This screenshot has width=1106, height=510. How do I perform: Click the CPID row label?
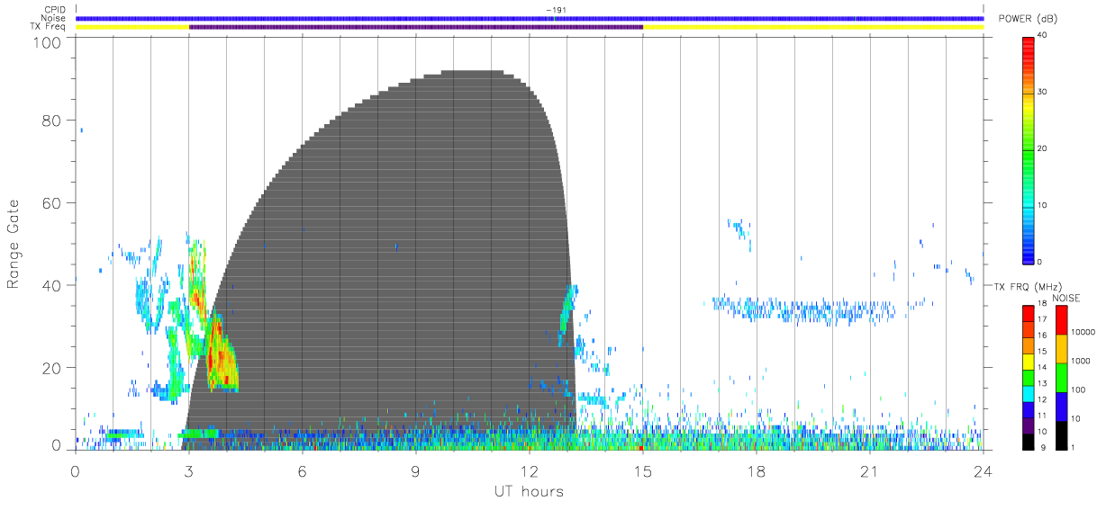[x=56, y=10]
